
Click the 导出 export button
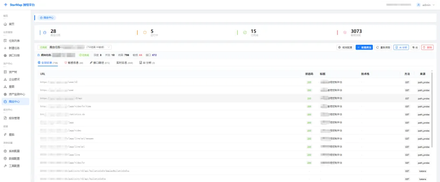click(x=415, y=48)
